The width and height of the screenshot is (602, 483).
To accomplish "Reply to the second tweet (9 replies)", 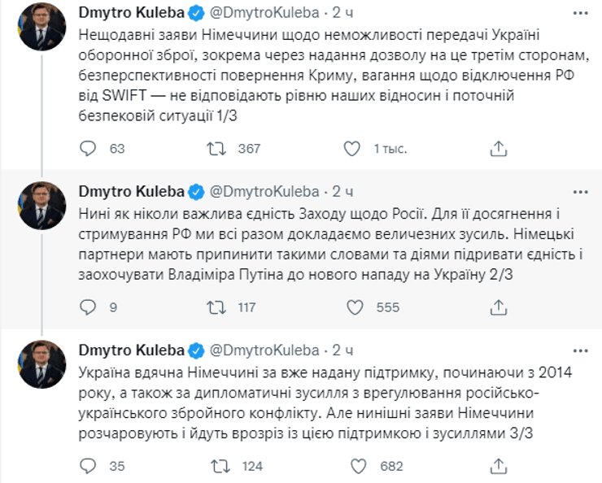I will 89,307.
